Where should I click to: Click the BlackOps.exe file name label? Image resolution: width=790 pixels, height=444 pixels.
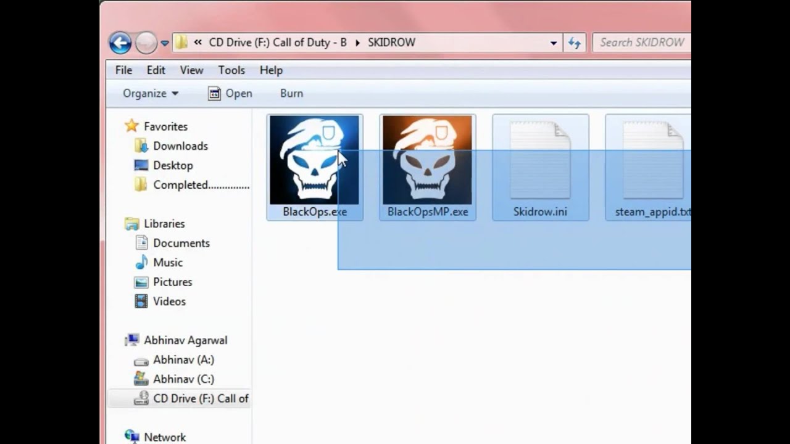click(x=315, y=212)
